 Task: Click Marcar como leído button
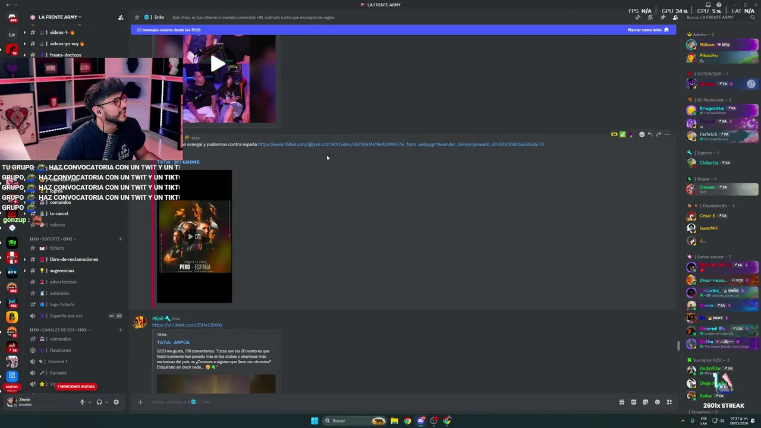click(x=647, y=30)
